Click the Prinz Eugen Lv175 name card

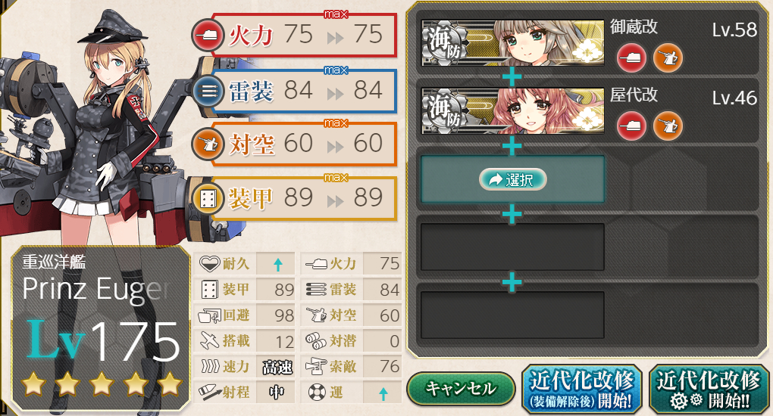[101, 328]
